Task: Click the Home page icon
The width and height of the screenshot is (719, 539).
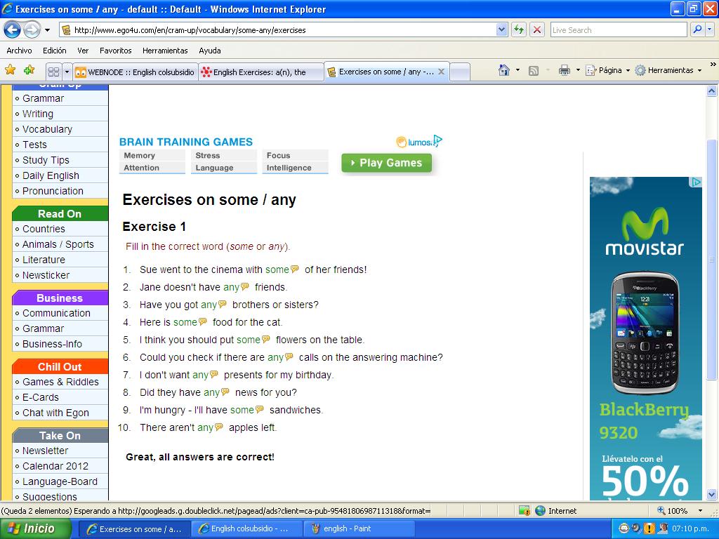Action: 504,70
